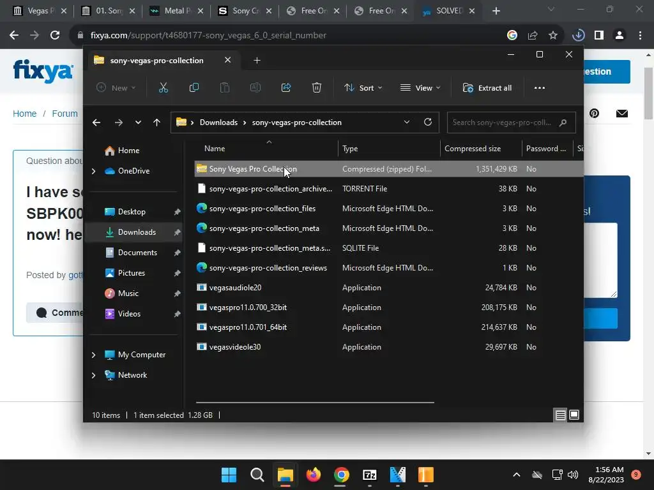The width and height of the screenshot is (654, 490).
Task: Click the Rename icon in Explorer toolbar
Action: pyautogui.click(x=255, y=88)
